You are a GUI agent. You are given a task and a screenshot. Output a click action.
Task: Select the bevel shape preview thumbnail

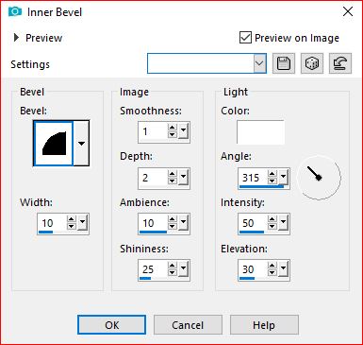click(x=54, y=144)
